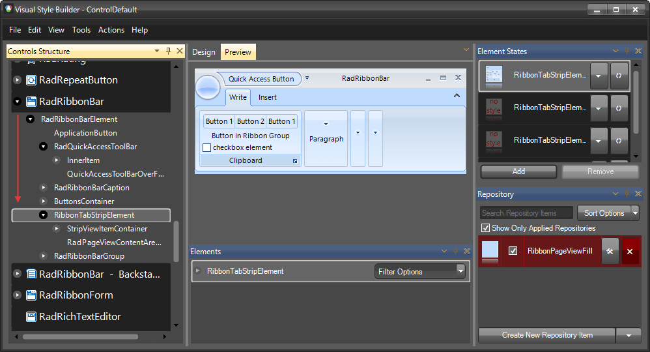Expand the RadRepeatButton node
This screenshot has width=650, height=352.
[x=17, y=80]
